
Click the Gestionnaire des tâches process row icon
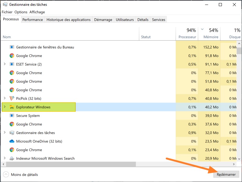[x=12, y=133]
